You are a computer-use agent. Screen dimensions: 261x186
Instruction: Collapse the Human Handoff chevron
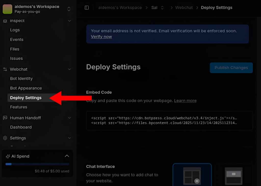click(69, 118)
